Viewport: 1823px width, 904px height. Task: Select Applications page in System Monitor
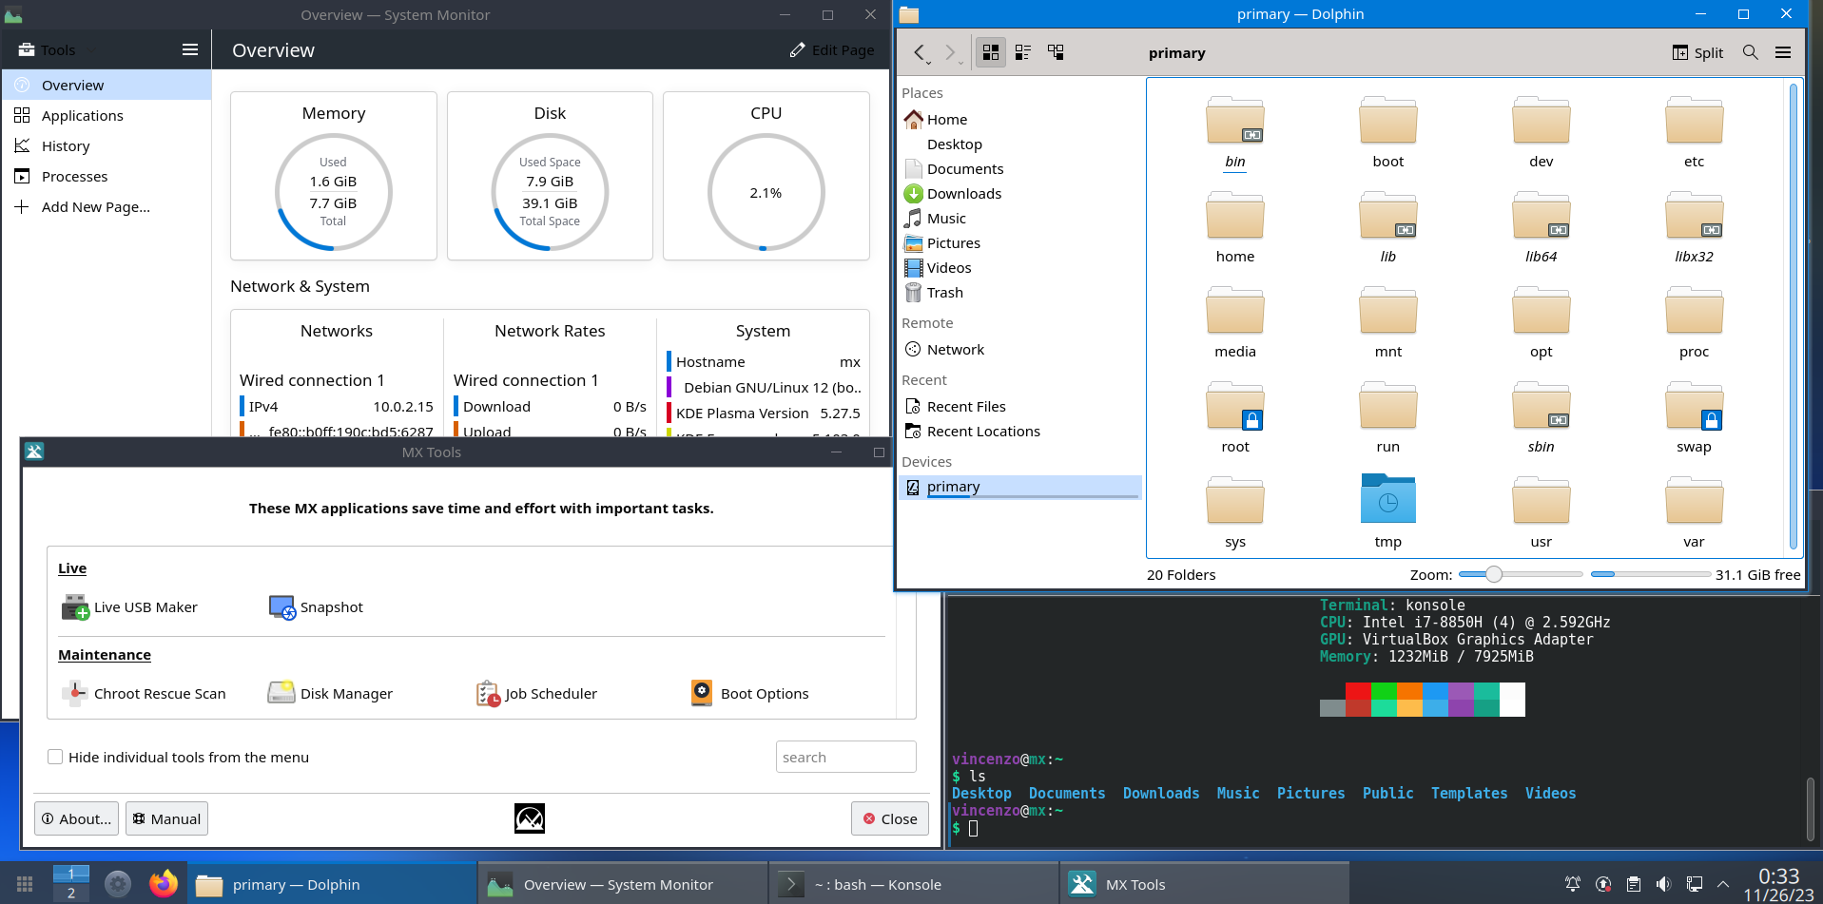pos(107,116)
